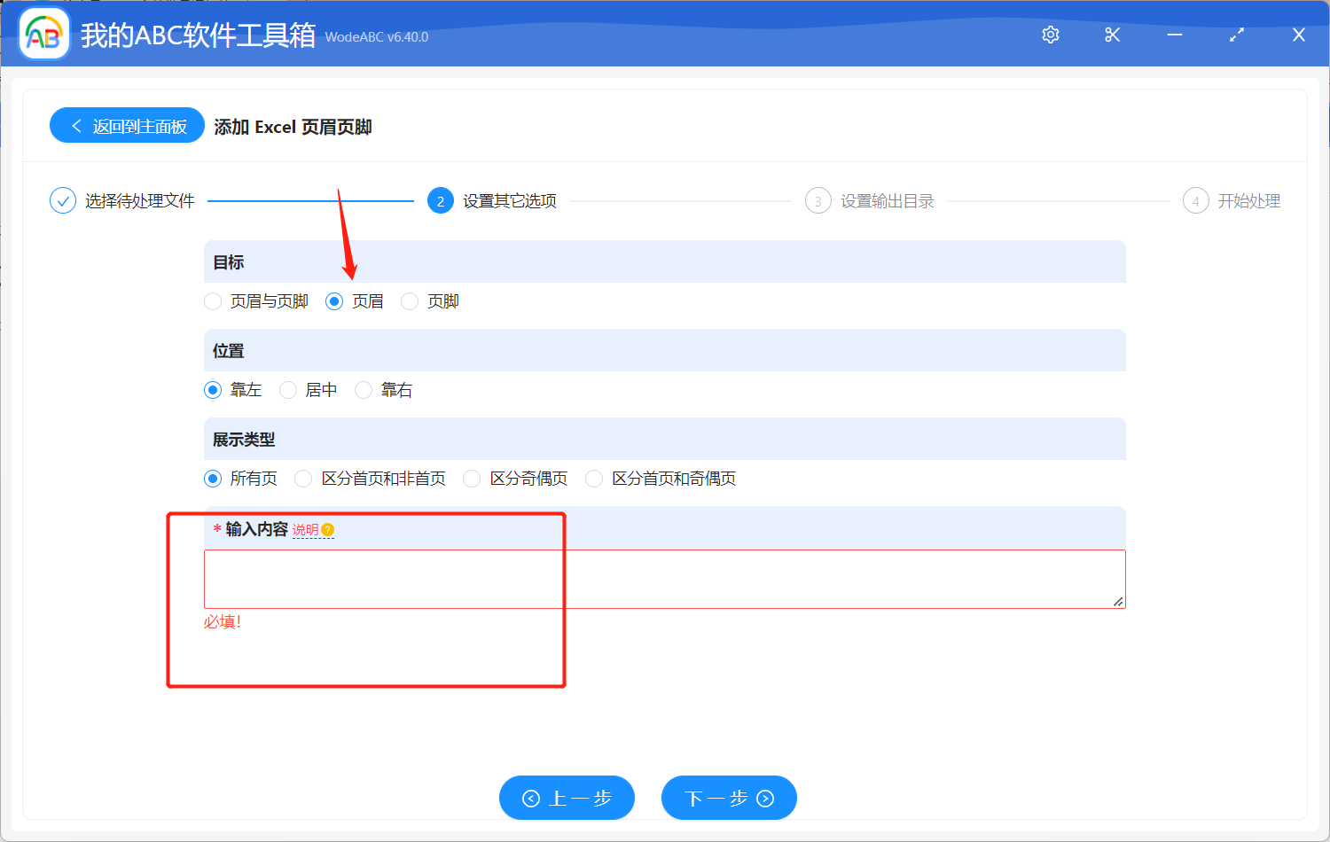Choose 居中 position alignment
This screenshot has height=842, width=1330.
coord(288,390)
